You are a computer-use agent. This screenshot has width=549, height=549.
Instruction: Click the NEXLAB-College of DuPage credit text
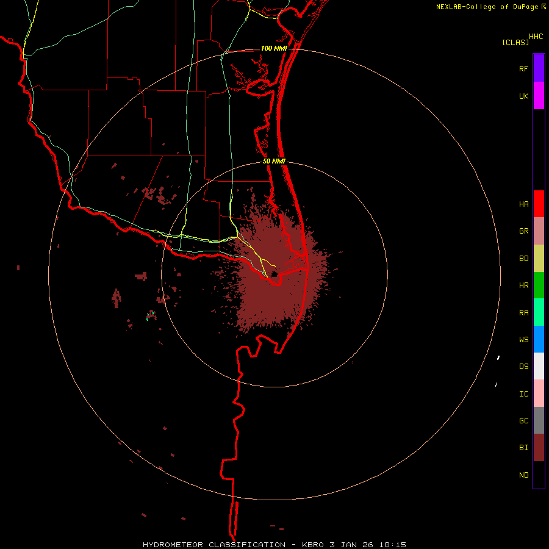[487, 7]
